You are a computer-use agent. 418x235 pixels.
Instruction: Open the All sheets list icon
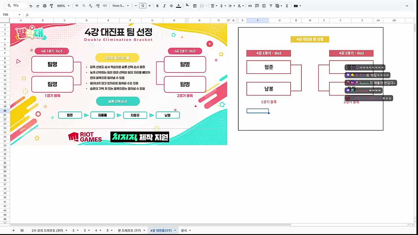(22, 230)
